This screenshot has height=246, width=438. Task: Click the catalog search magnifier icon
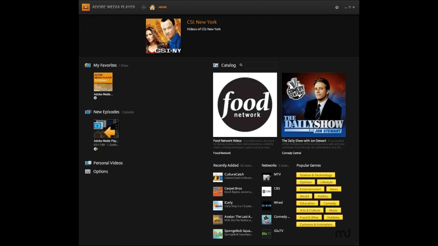pyautogui.click(x=241, y=65)
